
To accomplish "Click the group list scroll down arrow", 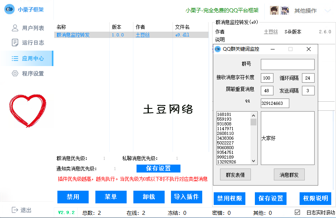I will [x=254, y=161].
